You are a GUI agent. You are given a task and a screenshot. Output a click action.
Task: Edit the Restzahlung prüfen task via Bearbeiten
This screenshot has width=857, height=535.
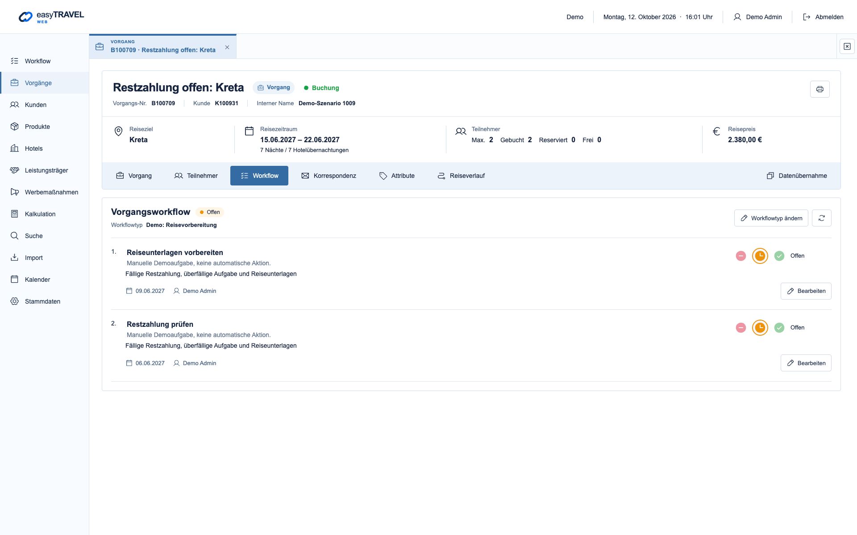[806, 363]
